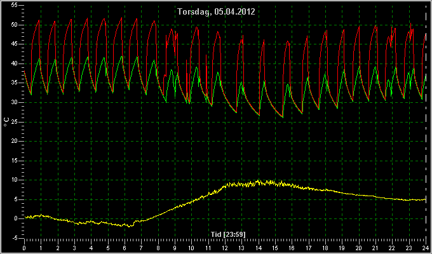
Task: Click the first red peak near hour 1
Action: (39, 20)
